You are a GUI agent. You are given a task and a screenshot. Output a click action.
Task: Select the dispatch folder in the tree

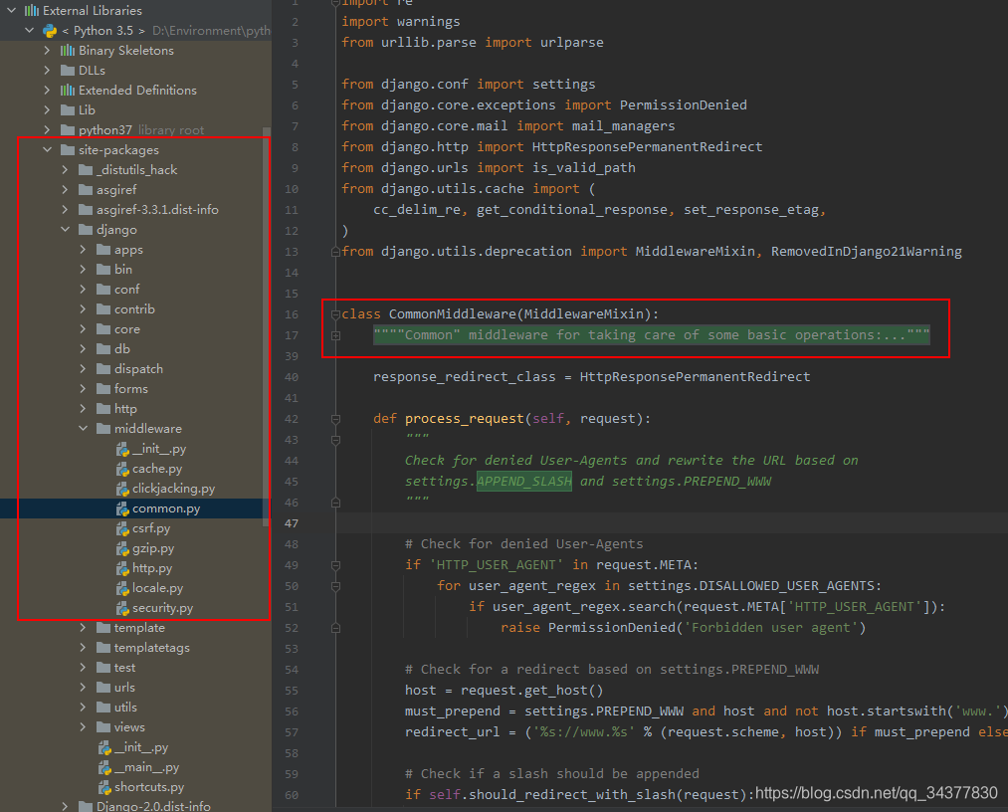(138, 369)
